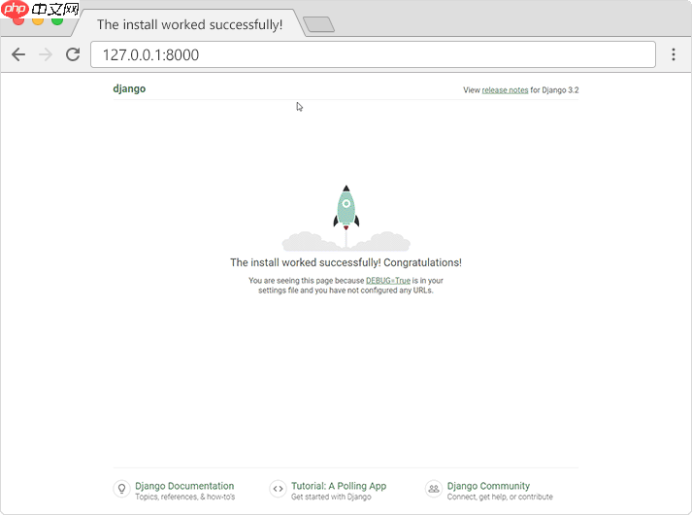Click the yellow minimize window button
Screen dimensions: 692x515
point(38,20)
